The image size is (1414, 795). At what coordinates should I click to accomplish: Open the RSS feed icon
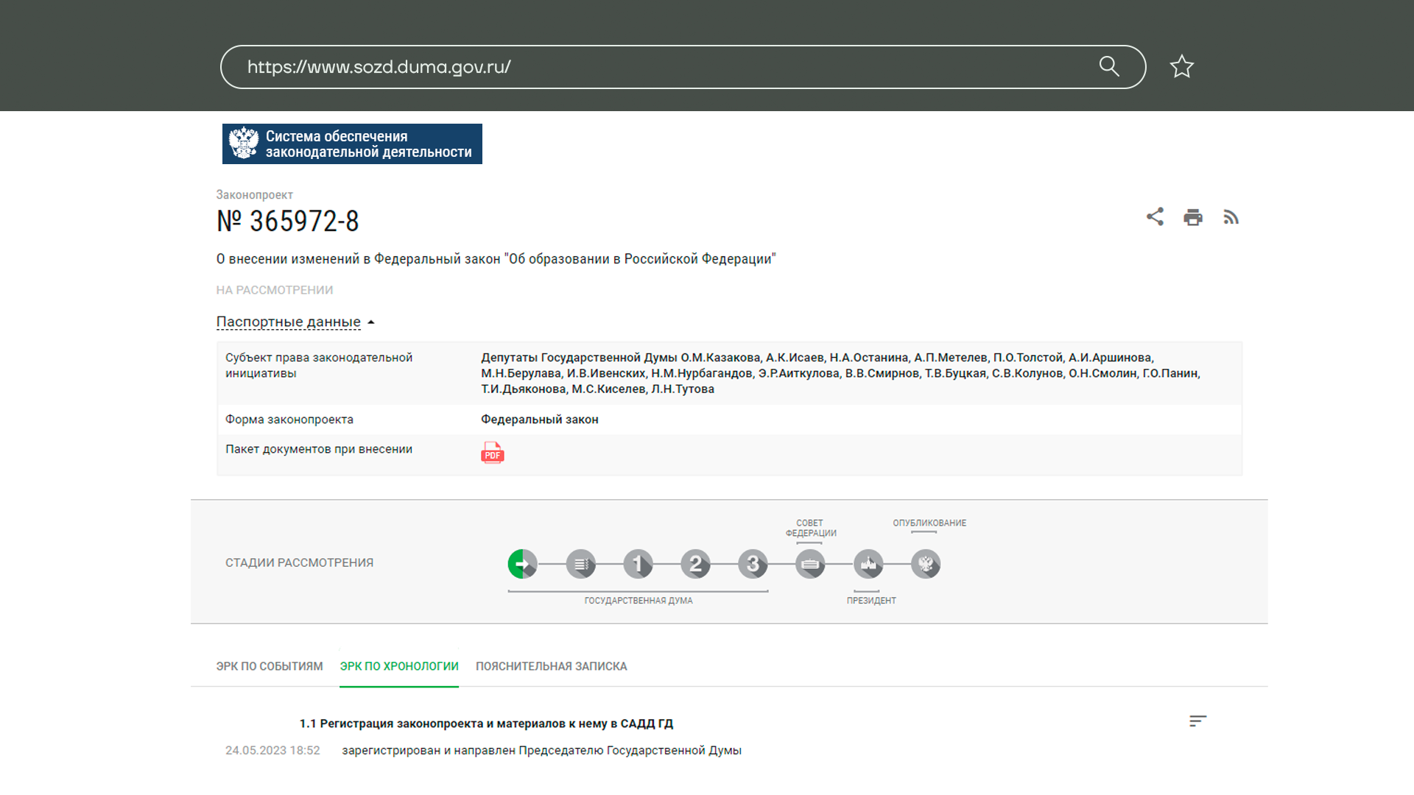1231,217
